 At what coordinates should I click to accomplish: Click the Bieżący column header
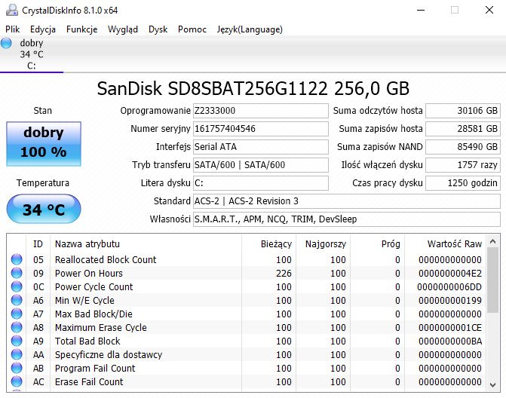[268, 243]
